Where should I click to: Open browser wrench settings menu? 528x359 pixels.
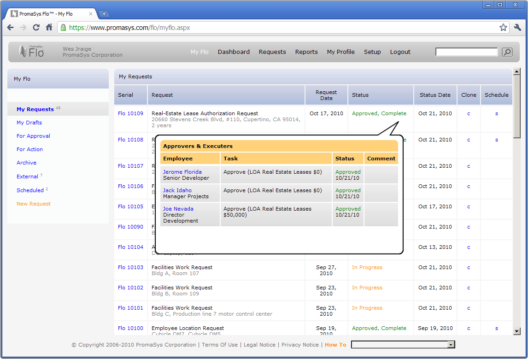tap(517, 28)
